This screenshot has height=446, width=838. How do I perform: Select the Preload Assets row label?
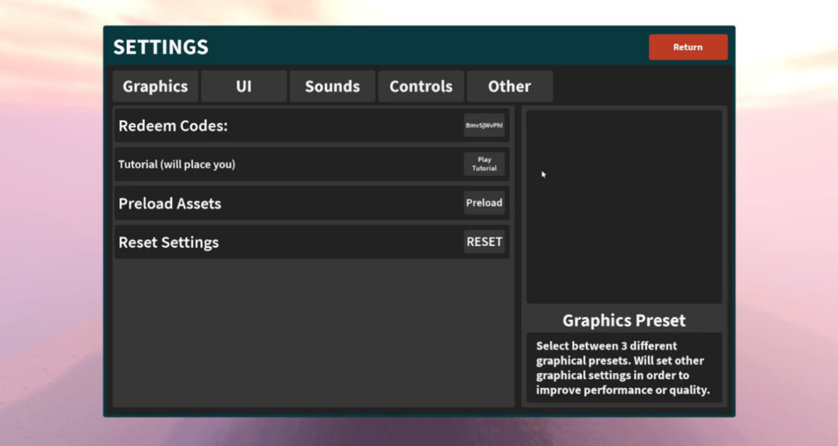(x=170, y=204)
